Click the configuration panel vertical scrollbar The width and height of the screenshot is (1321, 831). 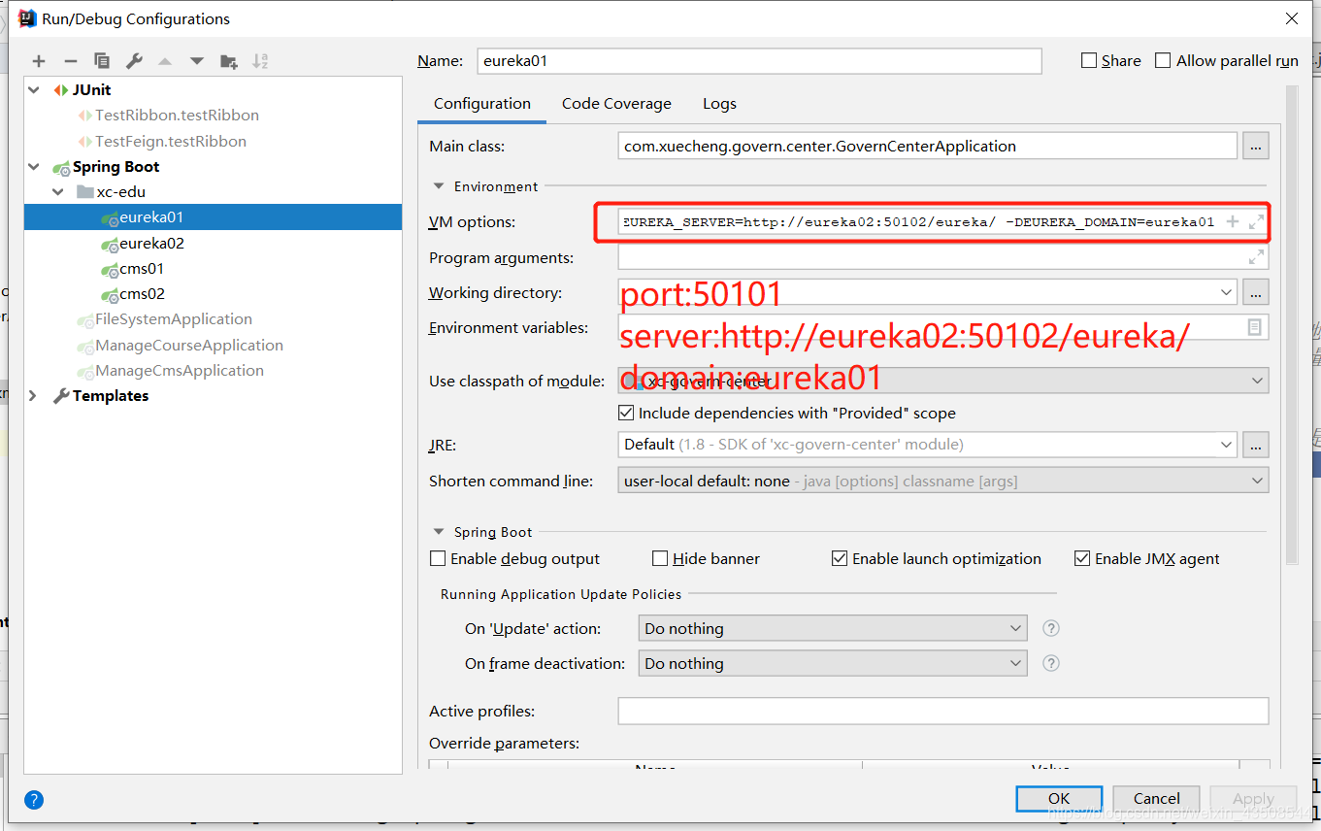point(1291,325)
